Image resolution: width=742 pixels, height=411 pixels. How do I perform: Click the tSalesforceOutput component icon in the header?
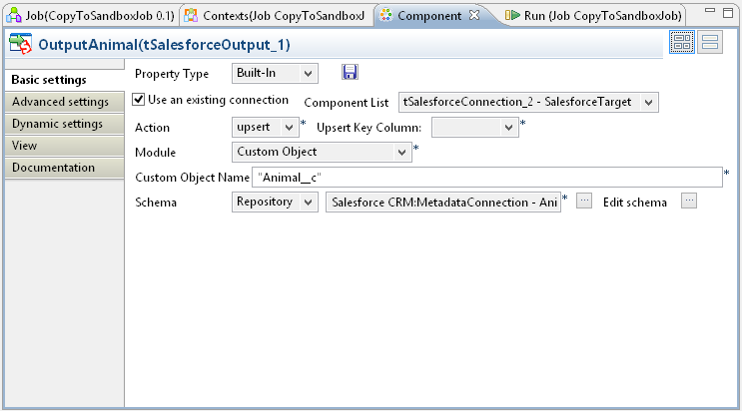pyautogui.click(x=20, y=45)
